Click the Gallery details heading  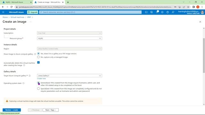(x=10, y=72)
